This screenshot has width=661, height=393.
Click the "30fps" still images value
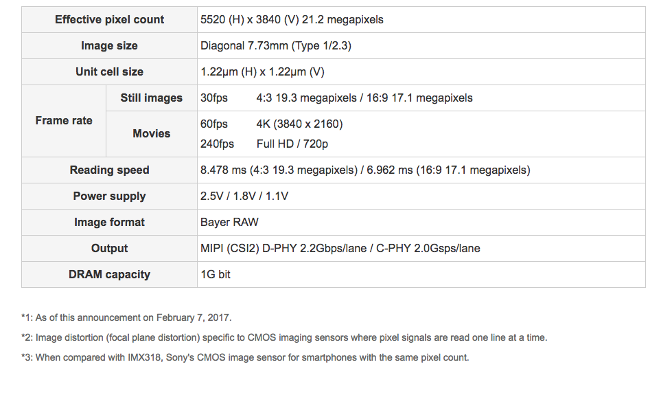(214, 98)
